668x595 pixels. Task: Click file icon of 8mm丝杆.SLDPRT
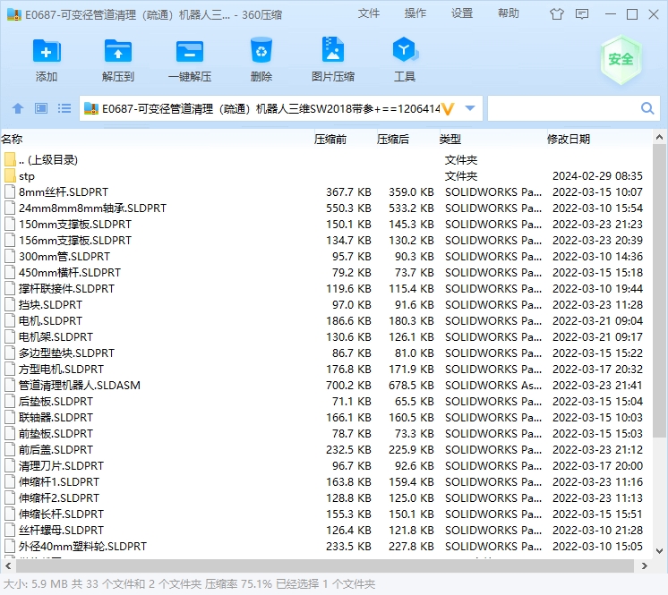point(9,192)
